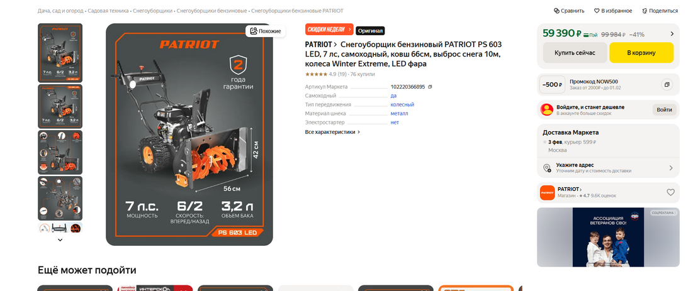
Task: Expand Все характеристики link
Action: pyautogui.click(x=332, y=131)
